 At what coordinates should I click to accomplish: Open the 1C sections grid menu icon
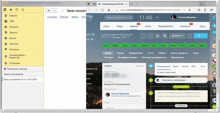click(5, 10)
